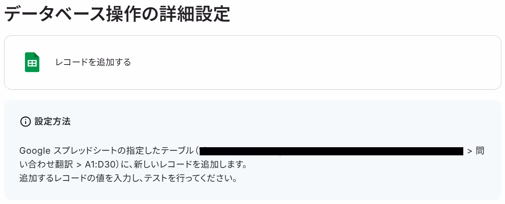Click the info circle icon beside 設定方法
Image resolution: width=505 pixels, height=204 pixels.
(25, 121)
